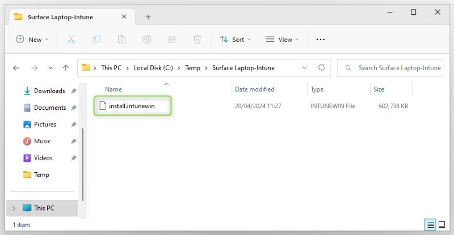Screen dimensions: 454x235
Task: Click the Rename icon in toolbar
Action: 146,39
